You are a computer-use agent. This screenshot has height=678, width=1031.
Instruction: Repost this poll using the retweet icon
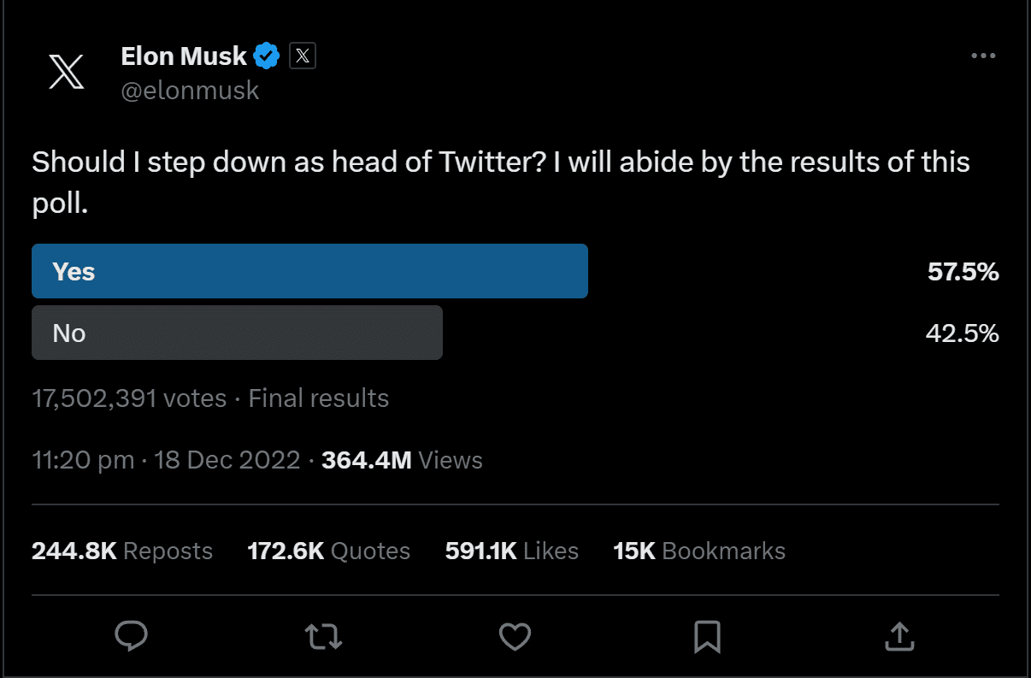323,636
